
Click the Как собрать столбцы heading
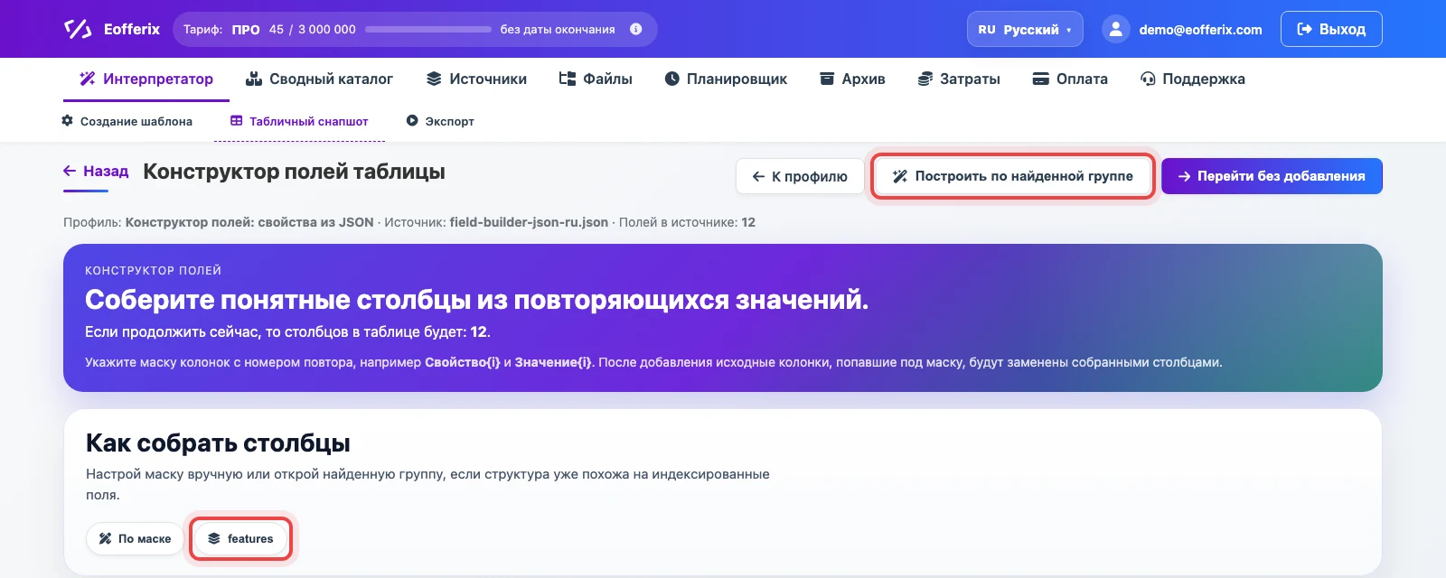tap(218, 443)
